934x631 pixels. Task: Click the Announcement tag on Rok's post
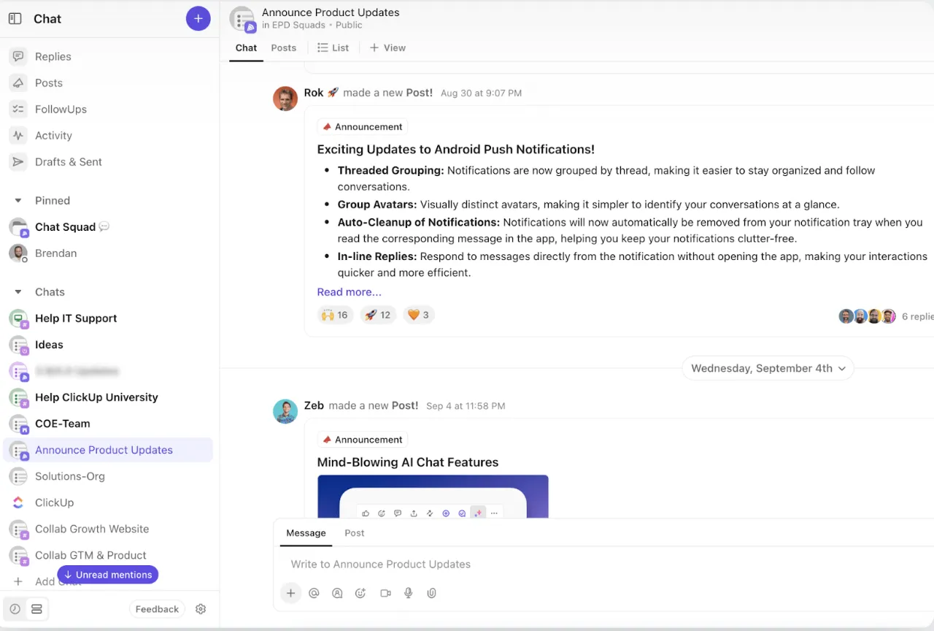click(362, 126)
